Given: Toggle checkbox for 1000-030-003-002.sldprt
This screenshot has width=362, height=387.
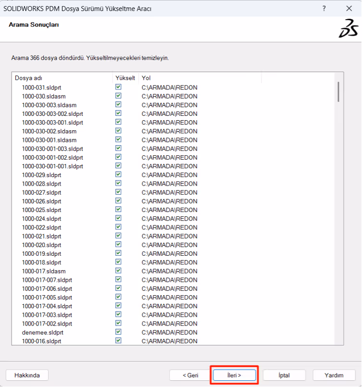Looking at the screenshot, I should click(x=118, y=113).
